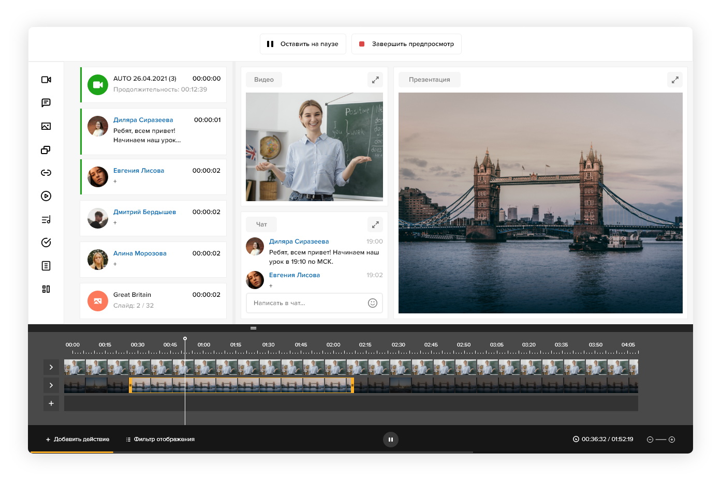Click Добавить действие in bottom bar

[78, 439]
